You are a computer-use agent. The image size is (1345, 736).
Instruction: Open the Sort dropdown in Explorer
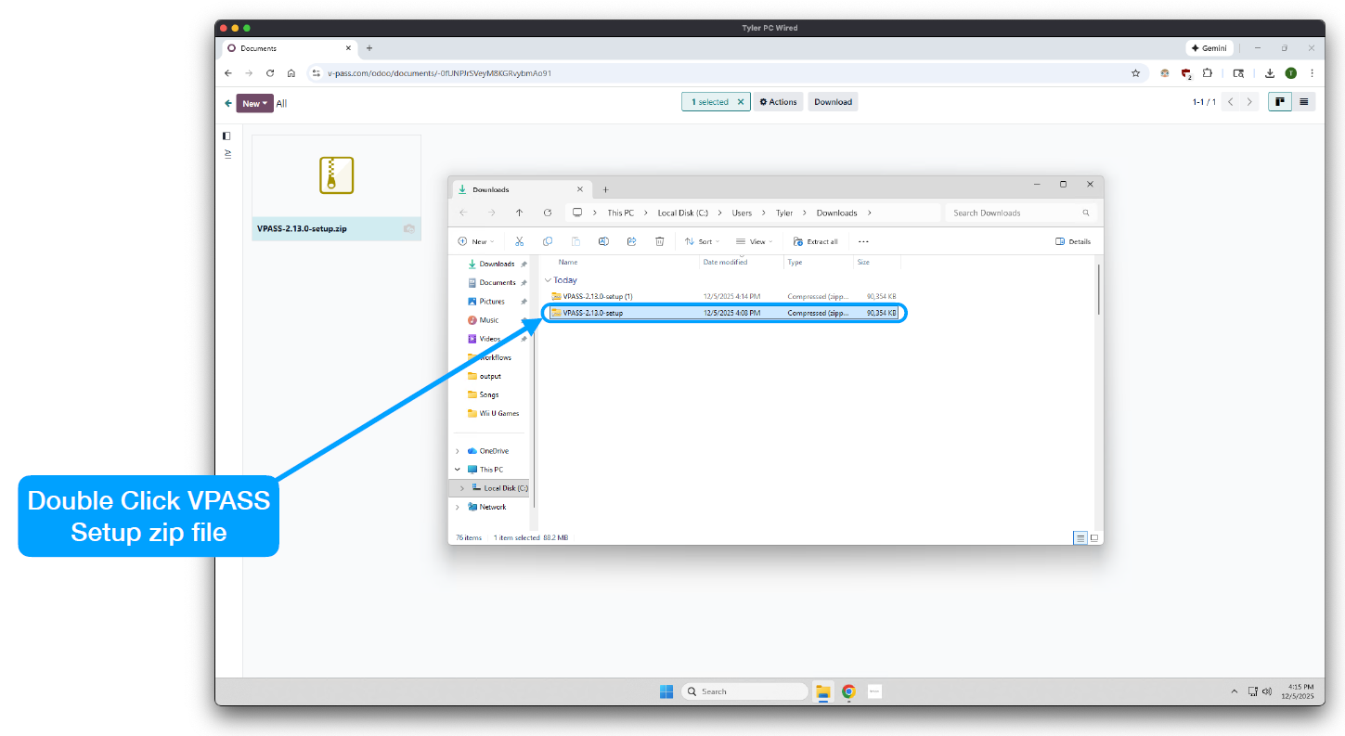(x=701, y=241)
